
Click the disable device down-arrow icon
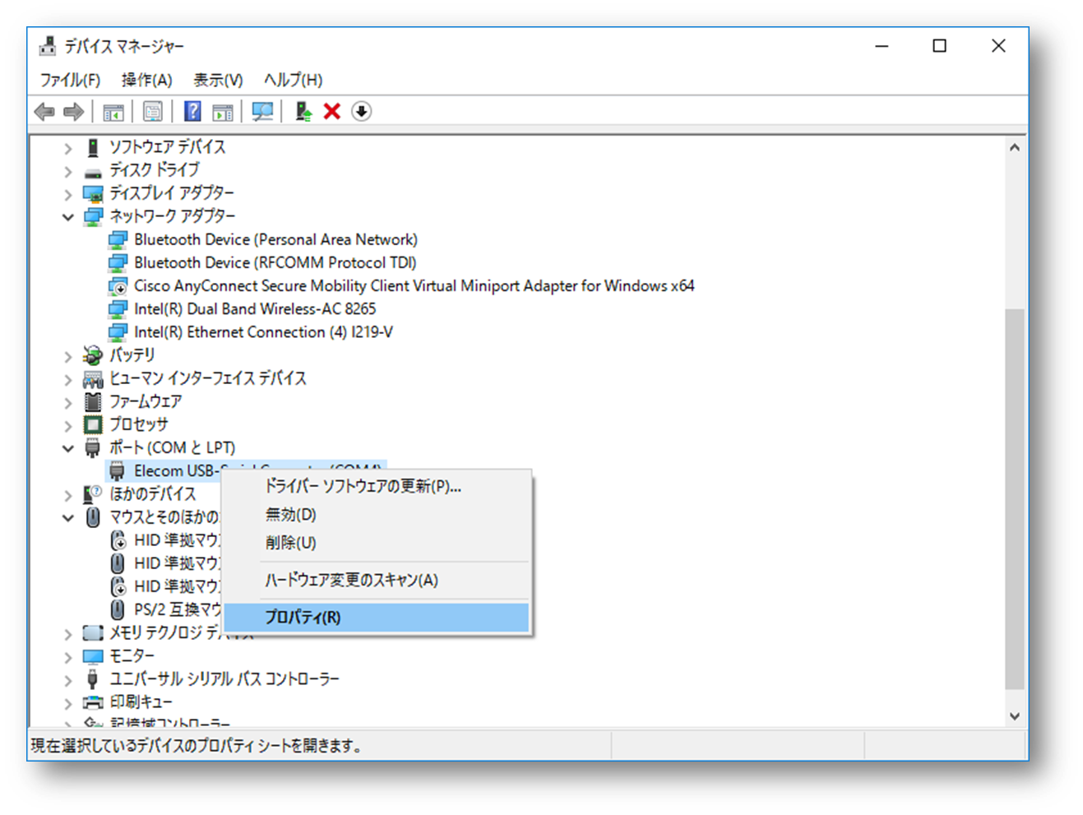(361, 111)
